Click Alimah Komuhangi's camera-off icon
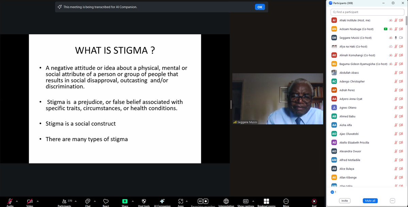408x207 pixels. coord(401,55)
